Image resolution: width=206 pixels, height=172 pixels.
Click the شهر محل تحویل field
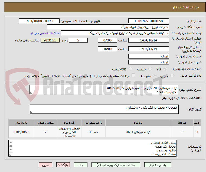coord(148,62)
